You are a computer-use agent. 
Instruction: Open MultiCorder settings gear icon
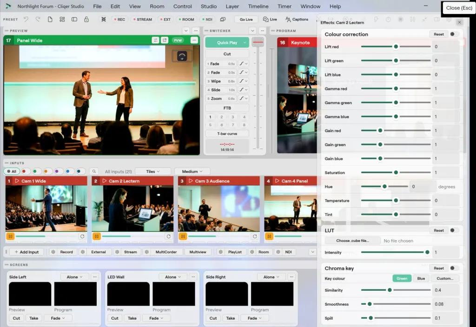tap(147, 252)
